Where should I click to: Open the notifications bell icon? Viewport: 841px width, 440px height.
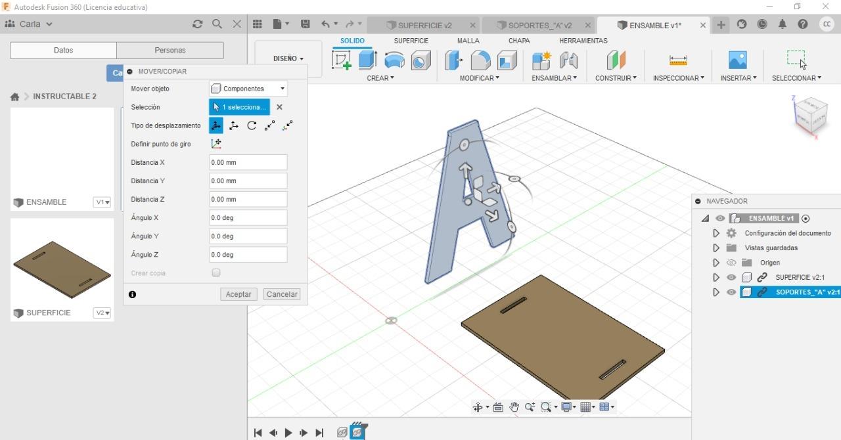[783, 24]
